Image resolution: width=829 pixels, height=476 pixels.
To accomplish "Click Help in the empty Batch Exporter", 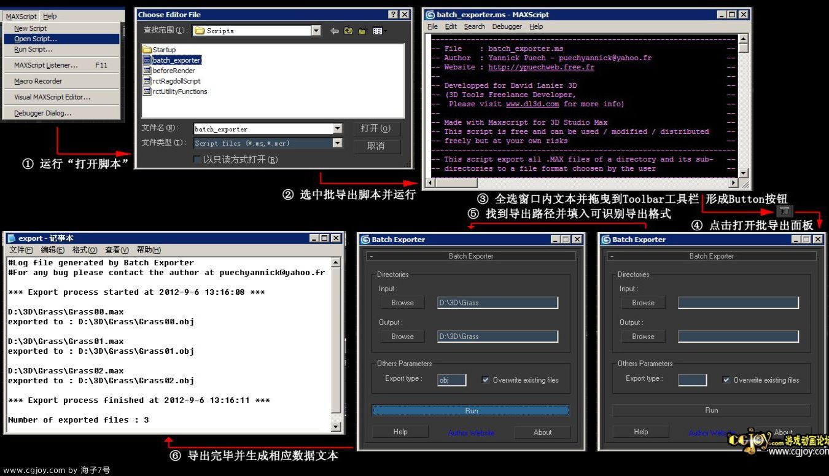I will [x=641, y=432].
